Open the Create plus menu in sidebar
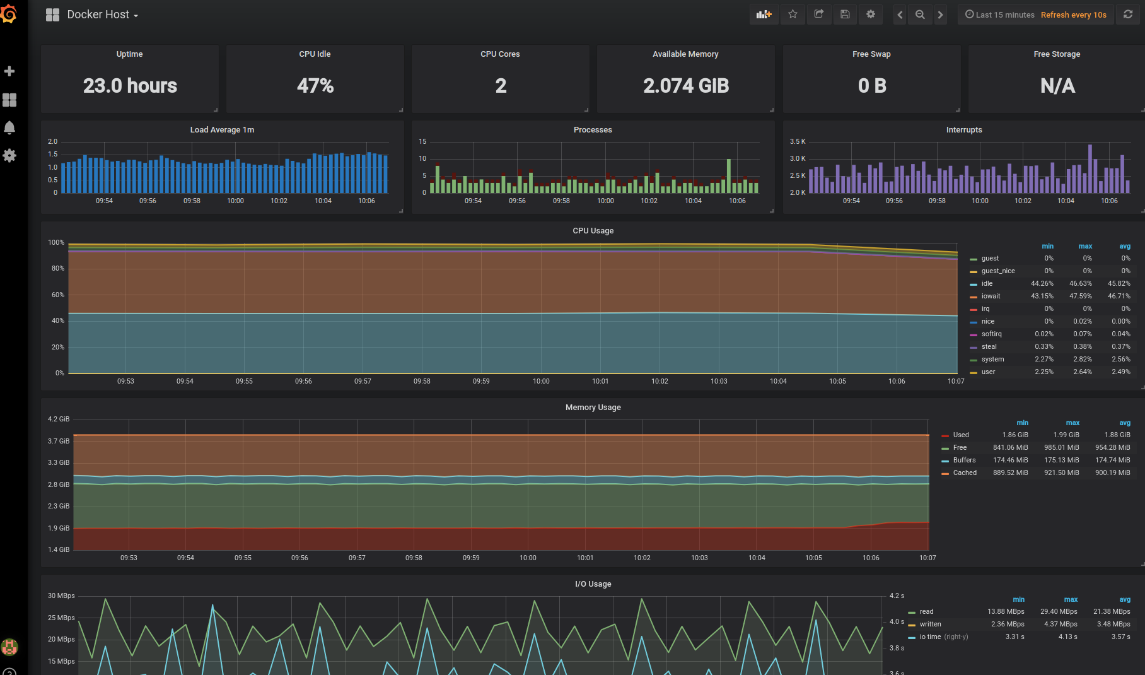 click(9, 71)
